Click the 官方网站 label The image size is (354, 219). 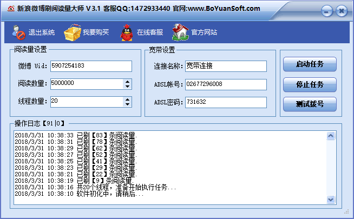[x=204, y=32]
